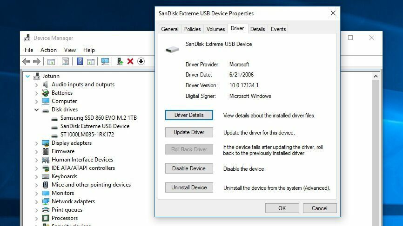Switch to the Details tab
Viewport: 403px width, 226px height.
click(257, 29)
